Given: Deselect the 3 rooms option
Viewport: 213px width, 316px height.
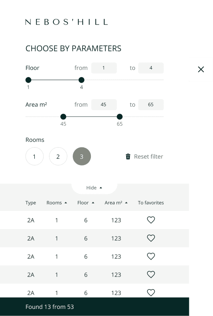Looking at the screenshot, I should [x=82, y=156].
